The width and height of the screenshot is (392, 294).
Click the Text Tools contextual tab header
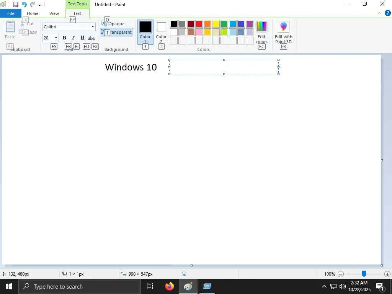[x=77, y=4]
